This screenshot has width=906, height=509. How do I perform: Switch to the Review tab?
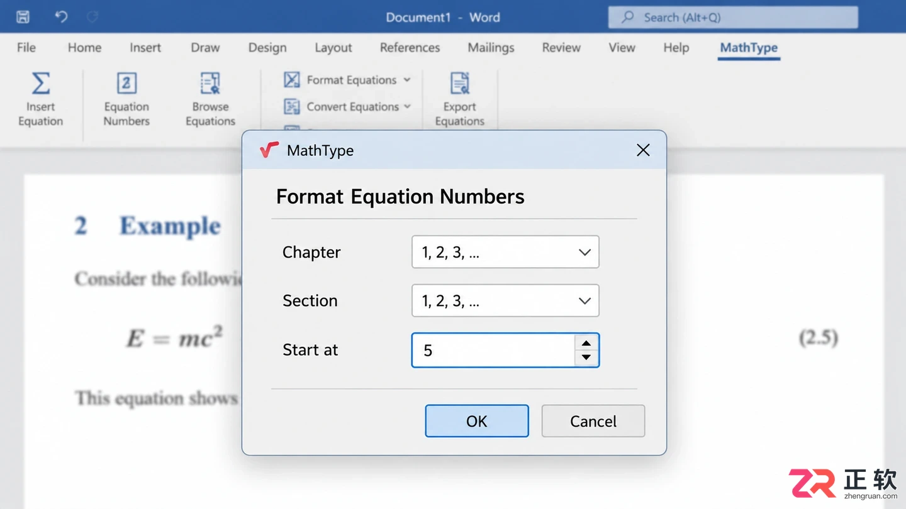[561, 48]
